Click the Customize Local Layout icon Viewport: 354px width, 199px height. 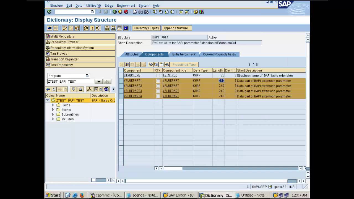pos(201,12)
